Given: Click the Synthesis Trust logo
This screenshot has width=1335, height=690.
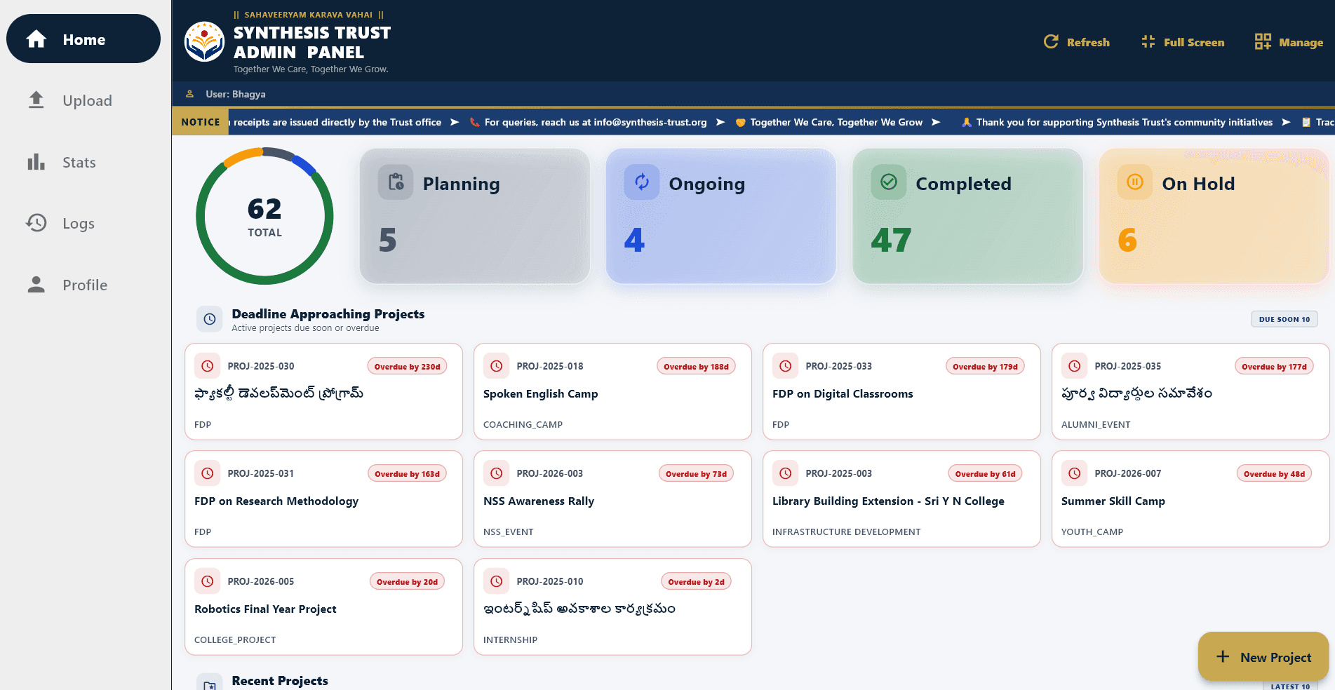Looking at the screenshot, I should (x=204, y=41).
